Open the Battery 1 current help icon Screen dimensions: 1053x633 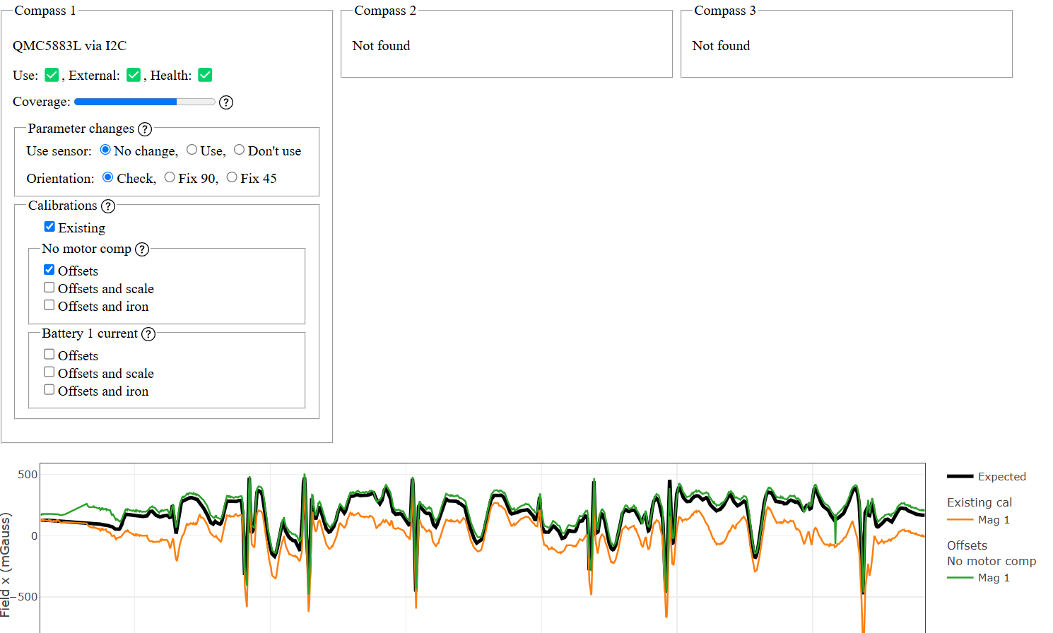click(x=148, y=334)
